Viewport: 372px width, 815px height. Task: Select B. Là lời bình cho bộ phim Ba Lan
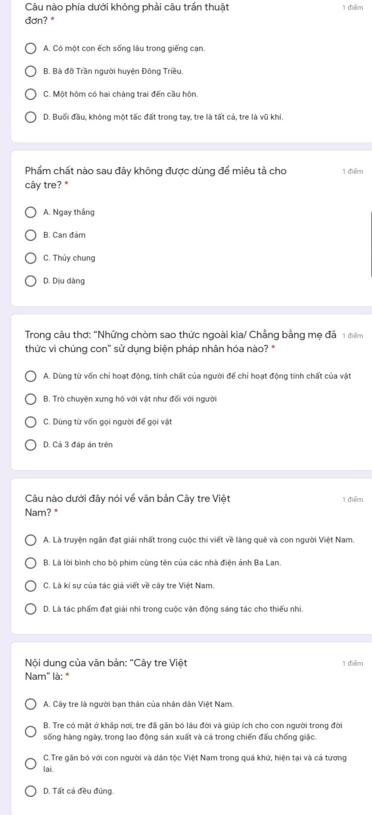click(31, 563)
